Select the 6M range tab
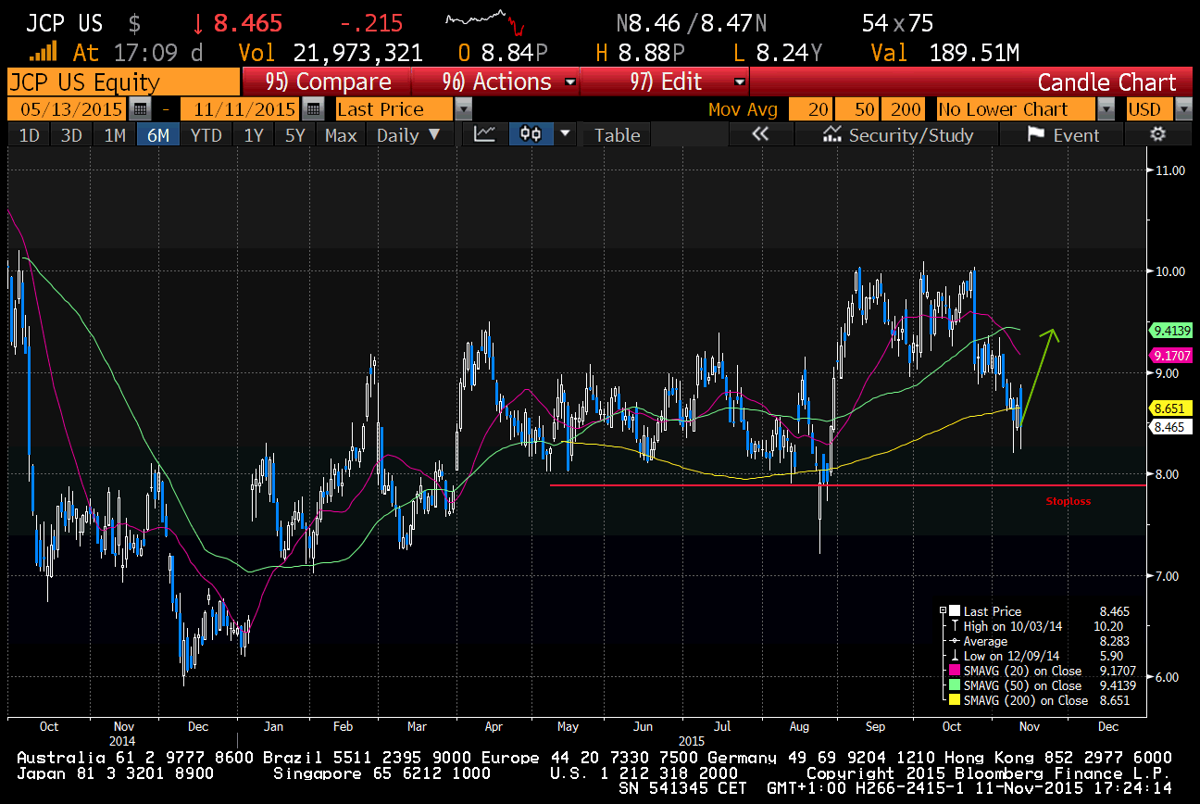Screen dimensions: 1200x804 (x=158, y=135)
